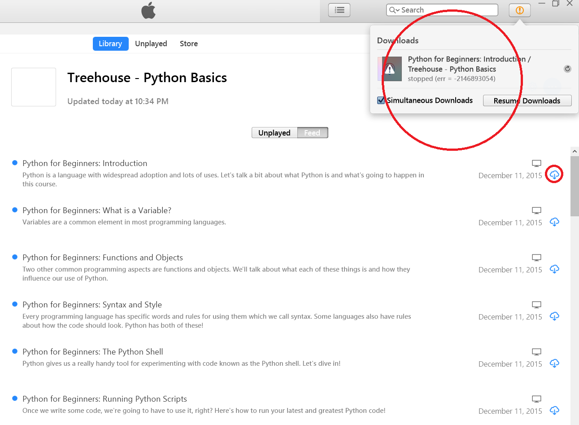This screenshot has height=425, width=579.
Task: Select the Unplayed segment above the episode list
Action: click(x=274, y=133)
